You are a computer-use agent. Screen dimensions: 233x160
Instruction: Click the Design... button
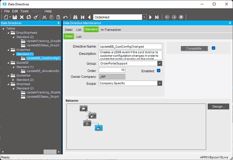pos(218,107)
